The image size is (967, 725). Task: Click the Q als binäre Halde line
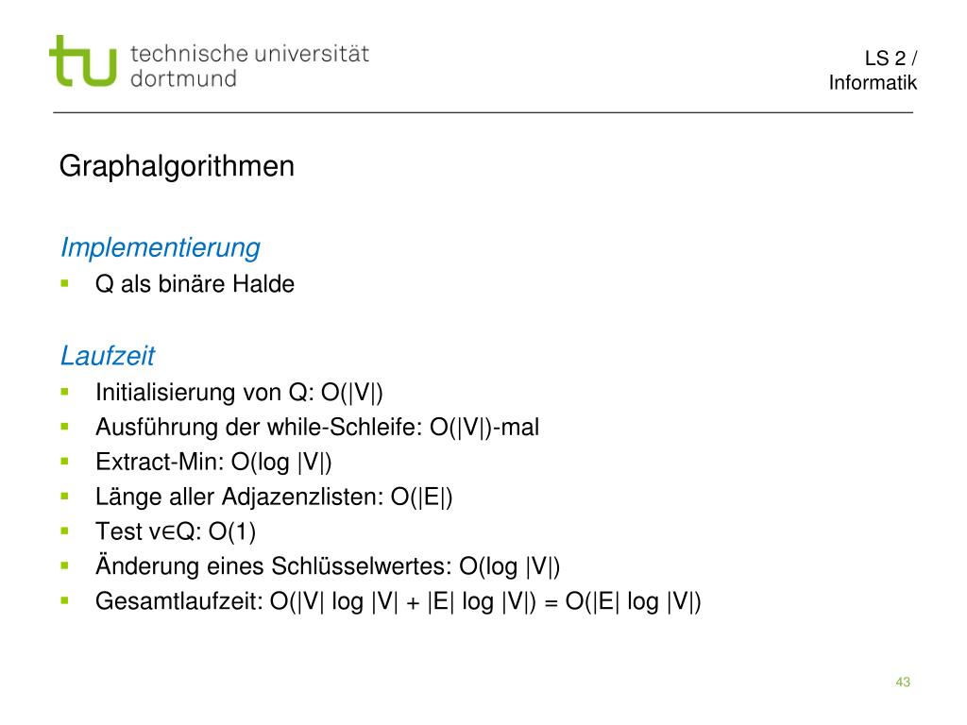(195, 284)
